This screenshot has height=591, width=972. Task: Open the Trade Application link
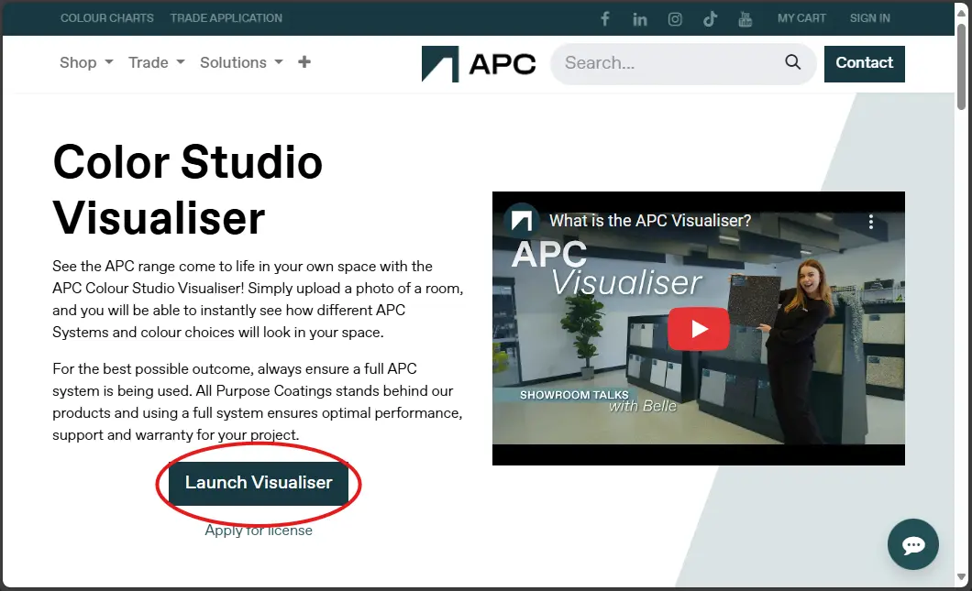(x=226, y=18)
